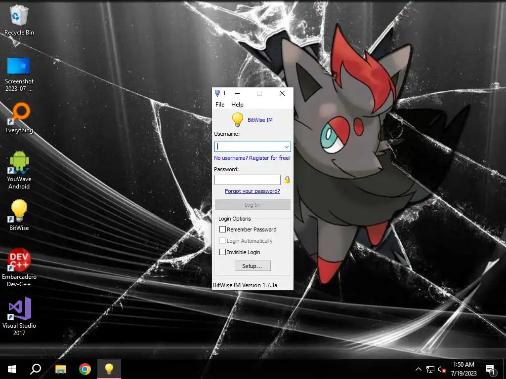Select the BitWise desktop shortcut

pyautogui.click(x=19, y=215)
